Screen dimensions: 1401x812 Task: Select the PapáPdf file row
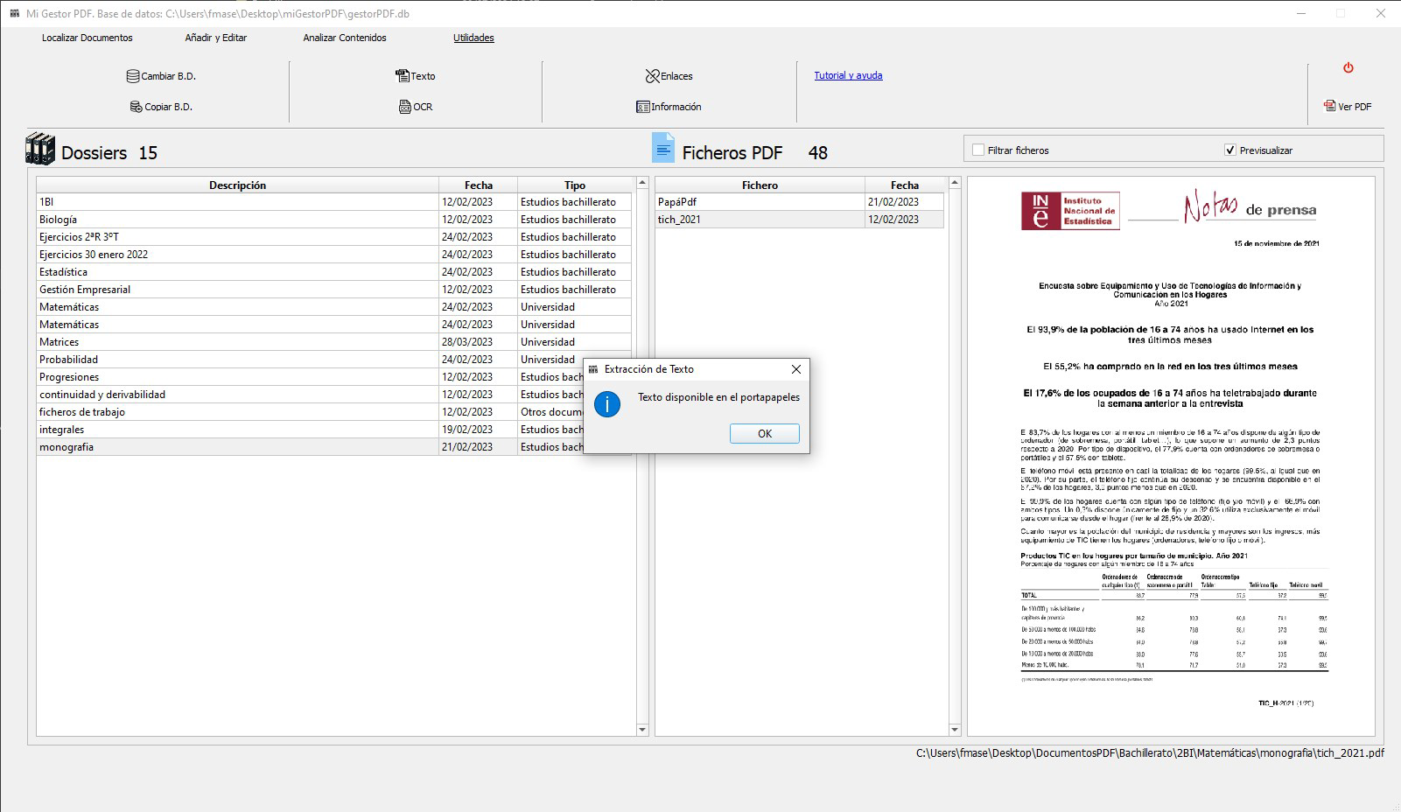(x=800, y=202)
